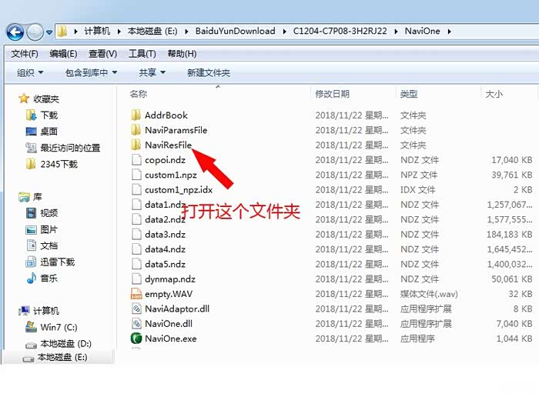Click 收藏夹 star icon

tap(24, 98)
